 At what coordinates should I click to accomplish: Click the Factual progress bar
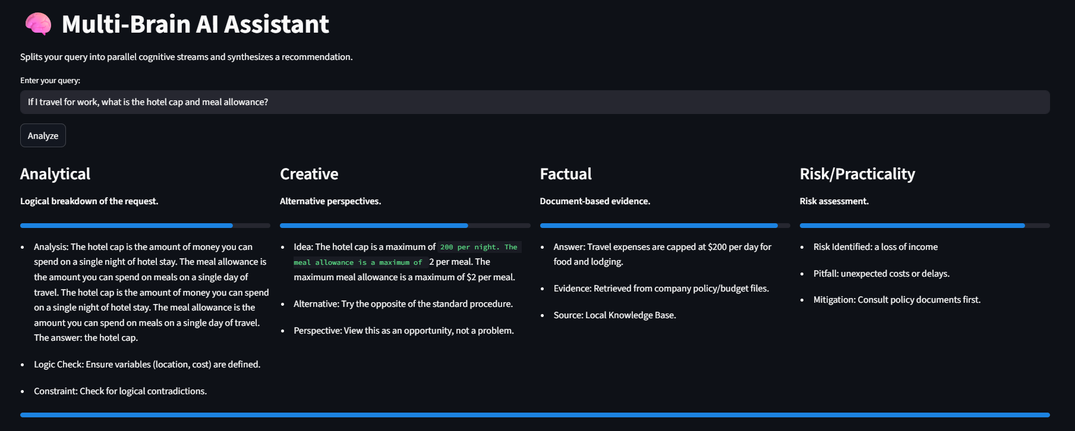tap(665, 226)
